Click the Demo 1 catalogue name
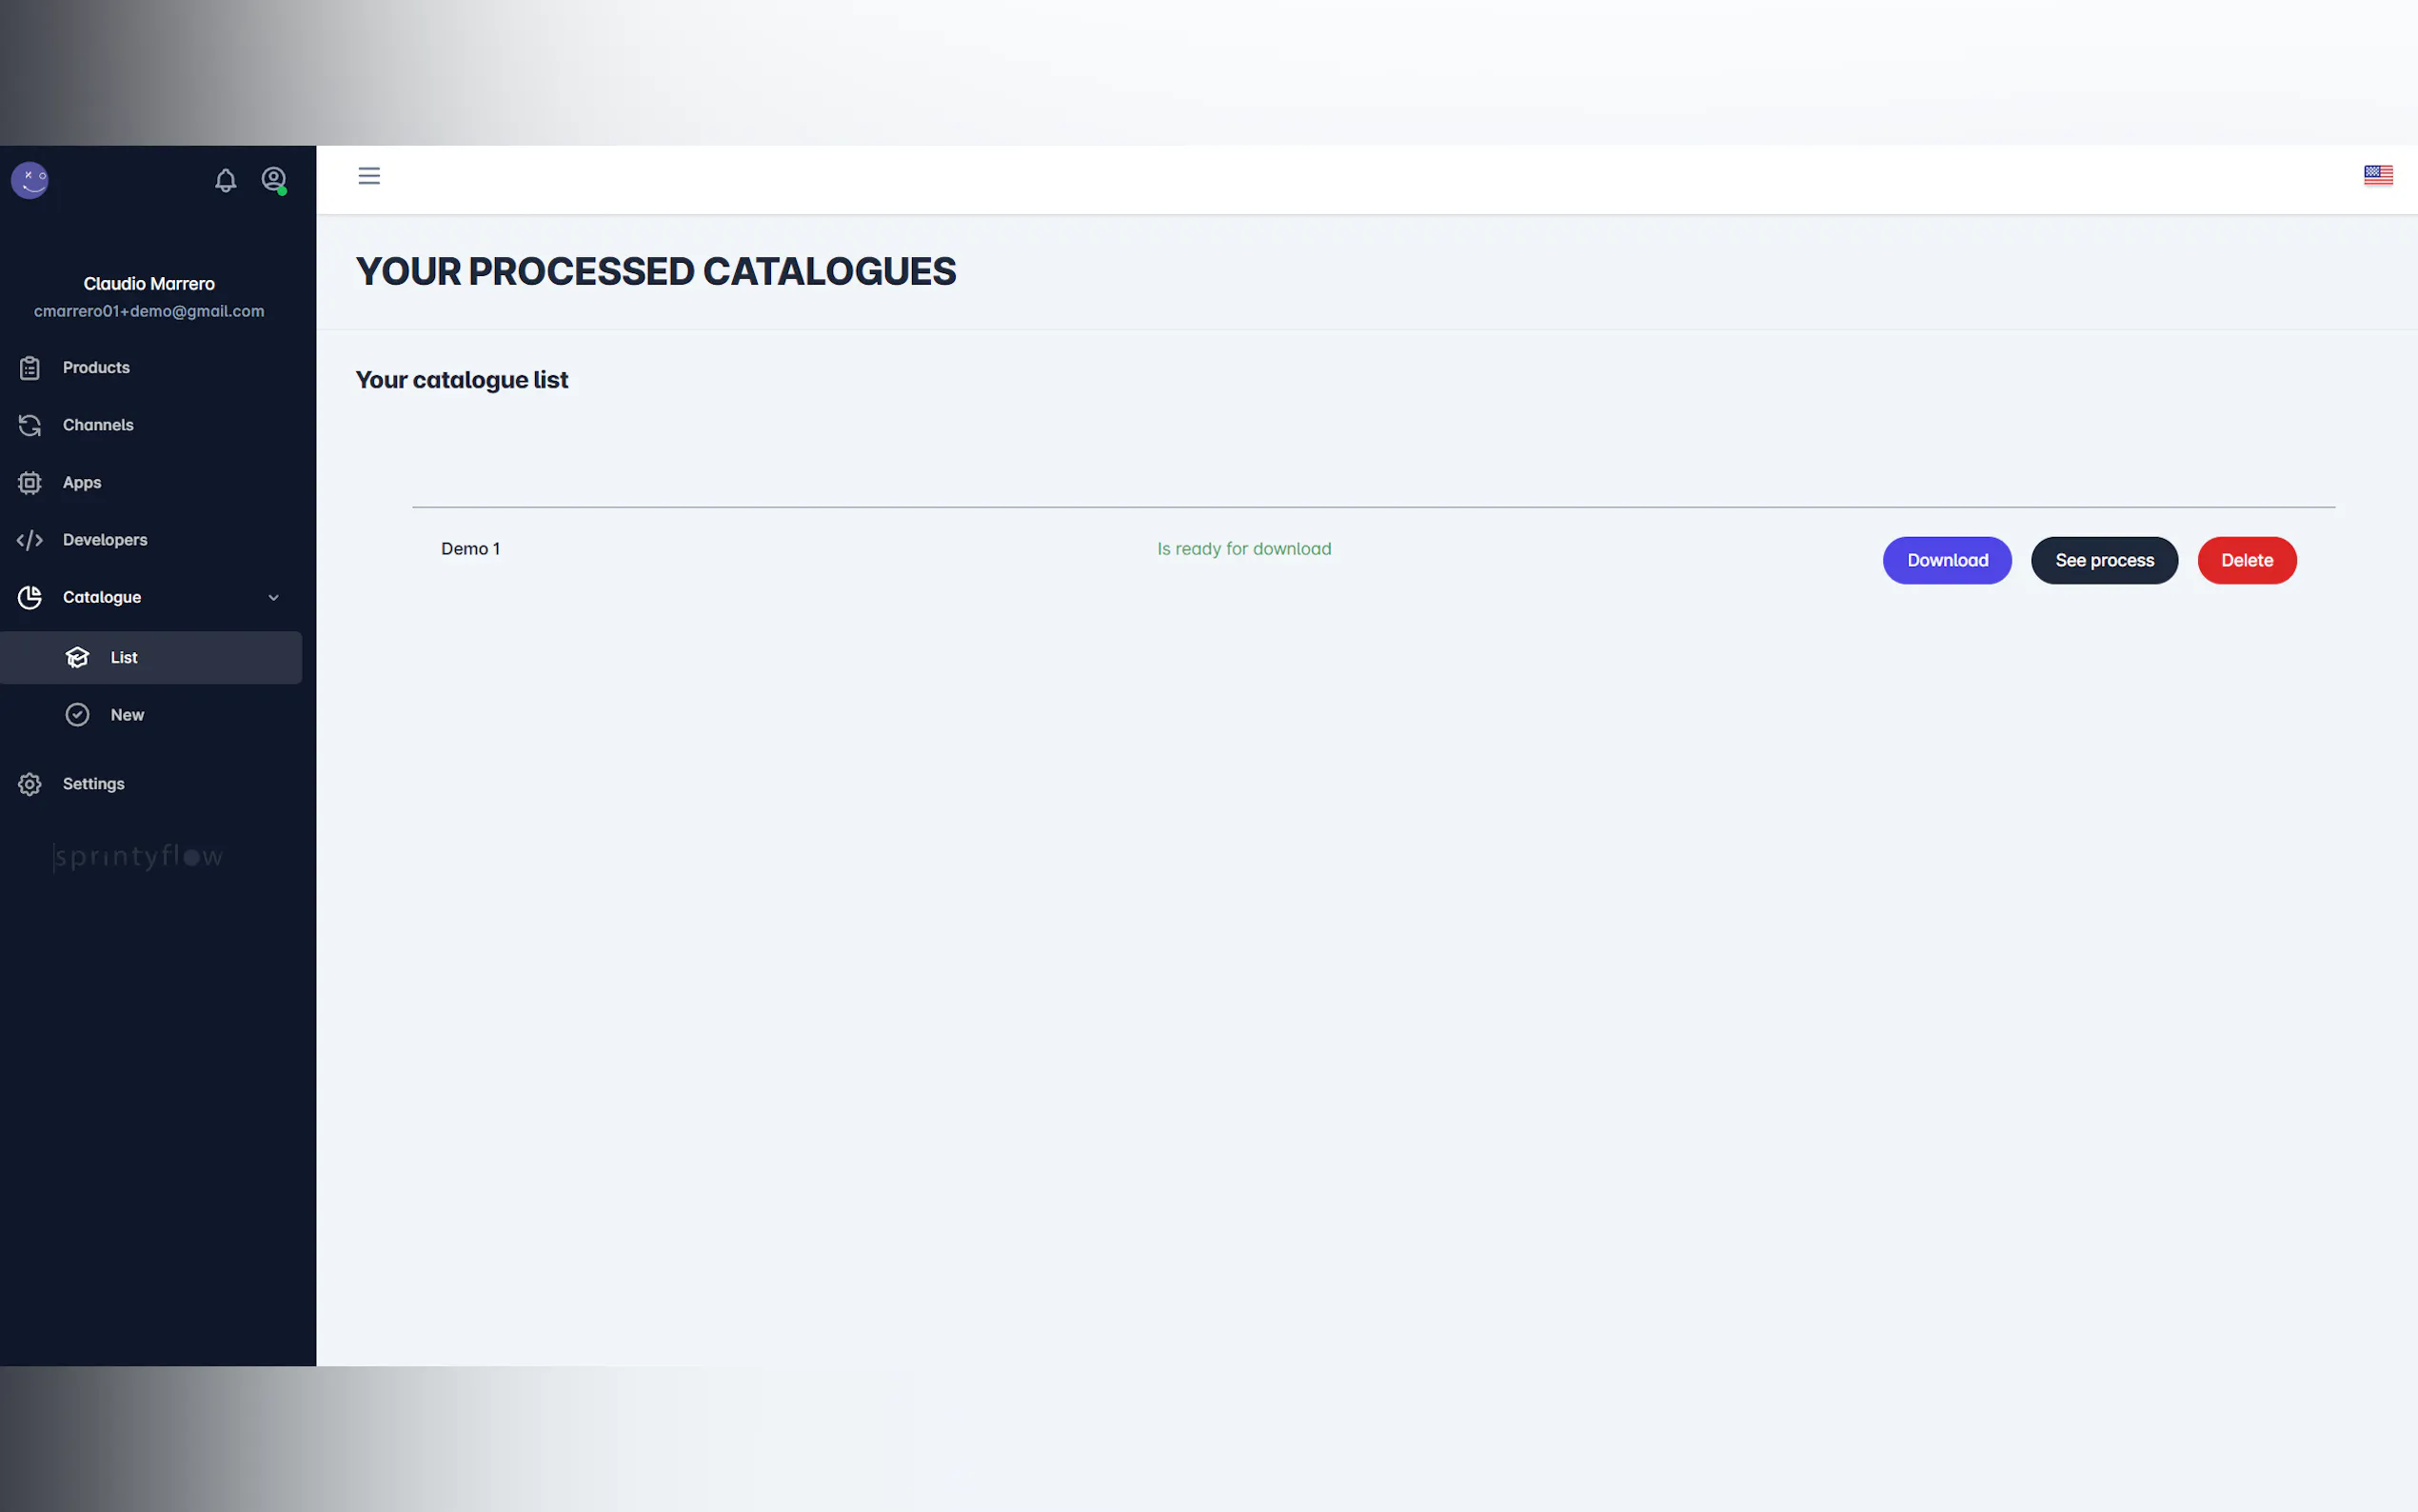 pyautogui.click(x=470, y=549)
